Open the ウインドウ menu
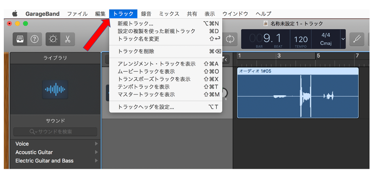 tap(235, 14)
